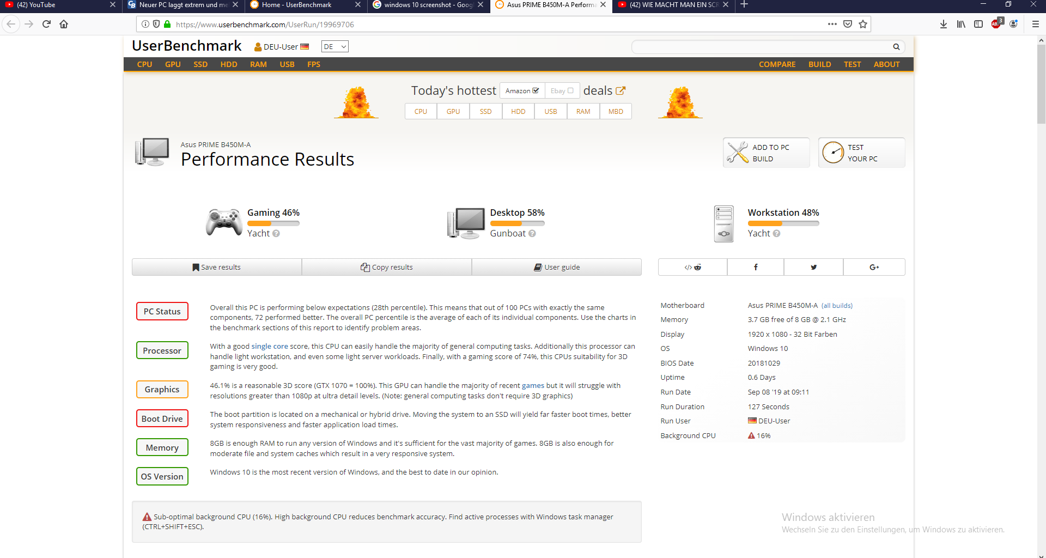Click the search magnifier icon on UserBenchmark

896,47
